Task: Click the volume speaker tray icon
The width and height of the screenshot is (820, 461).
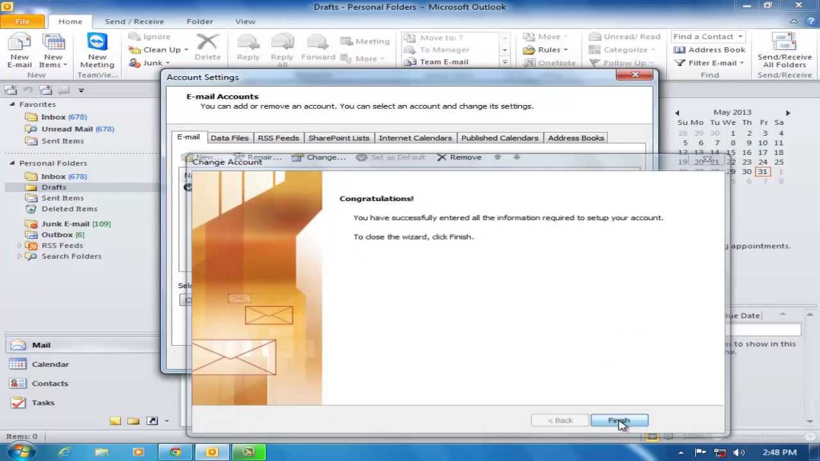Action: 739,452
